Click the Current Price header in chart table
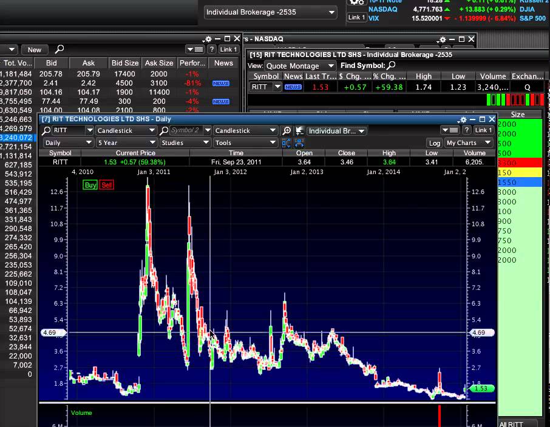 135,153
